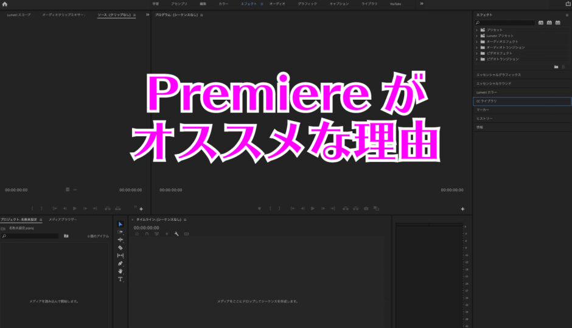Switch to オーディオ workspace
The width and height of the screenshot is (572, 328).
pos(277,4)
